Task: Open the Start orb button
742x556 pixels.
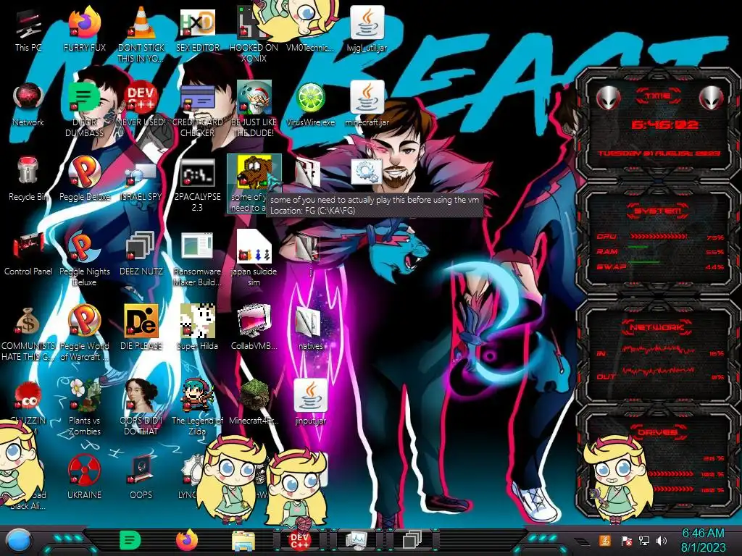Action: coord(18,541)
